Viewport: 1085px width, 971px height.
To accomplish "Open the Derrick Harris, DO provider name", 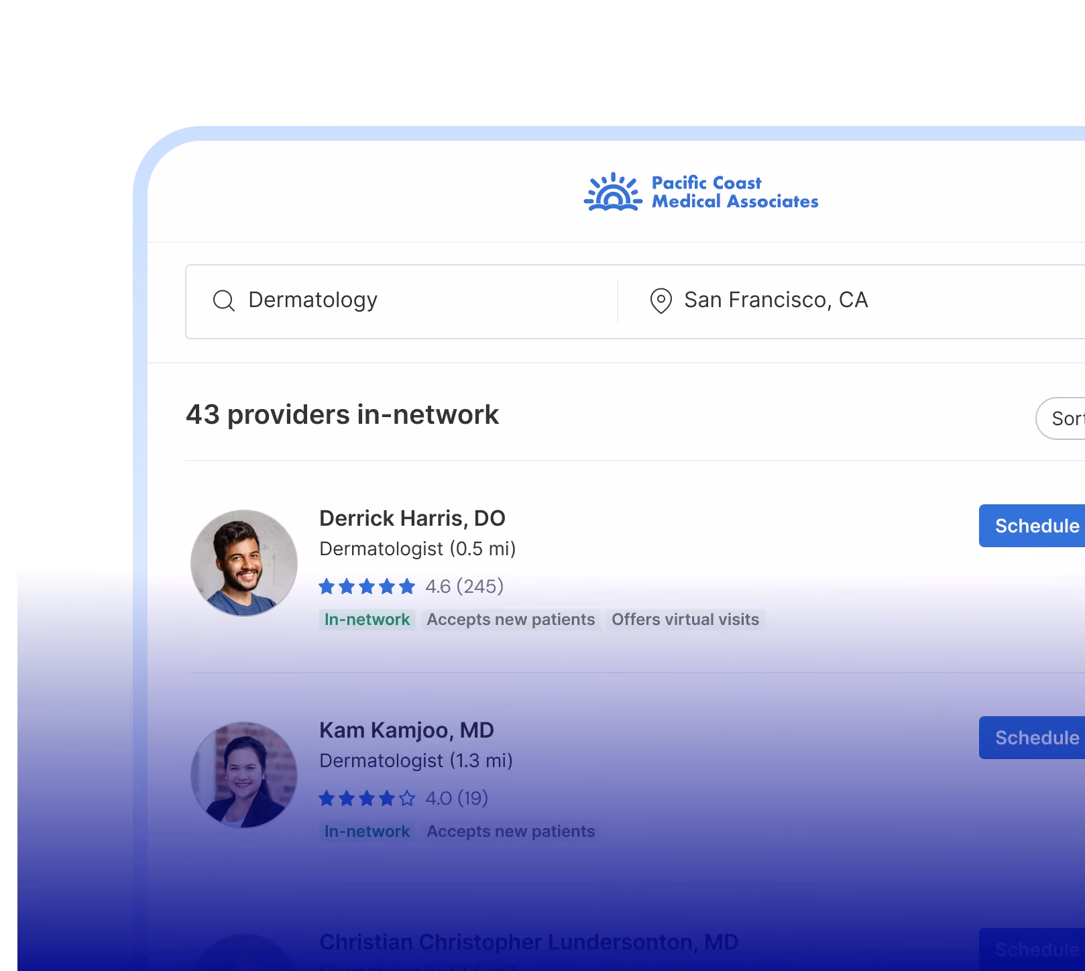I will tap(412, 518).
